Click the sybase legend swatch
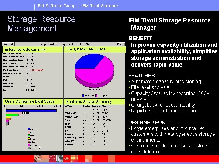Image resolution: width=219 pixels, height=164 pixels. click(x=29, y=142)
